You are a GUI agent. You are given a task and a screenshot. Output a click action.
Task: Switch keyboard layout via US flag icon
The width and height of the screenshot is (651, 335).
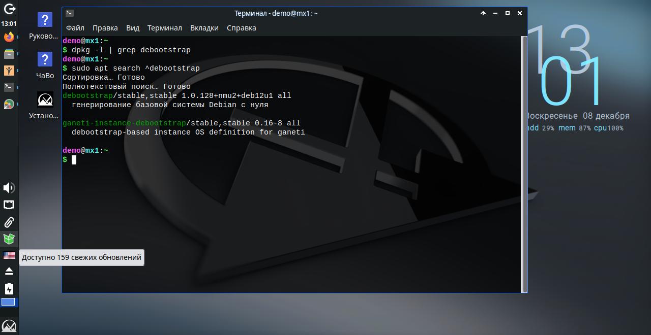click(9, 255)
